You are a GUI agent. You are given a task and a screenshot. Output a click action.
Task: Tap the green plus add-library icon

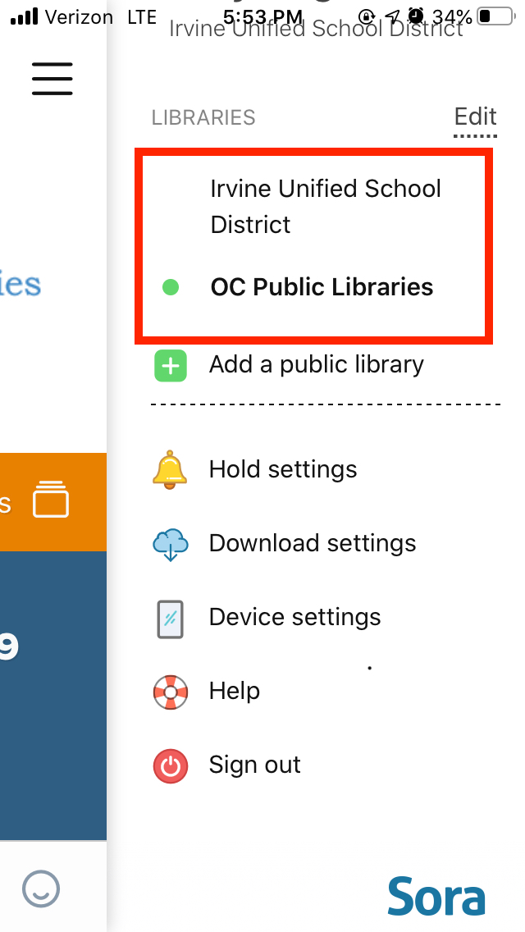tap(171, 366)
